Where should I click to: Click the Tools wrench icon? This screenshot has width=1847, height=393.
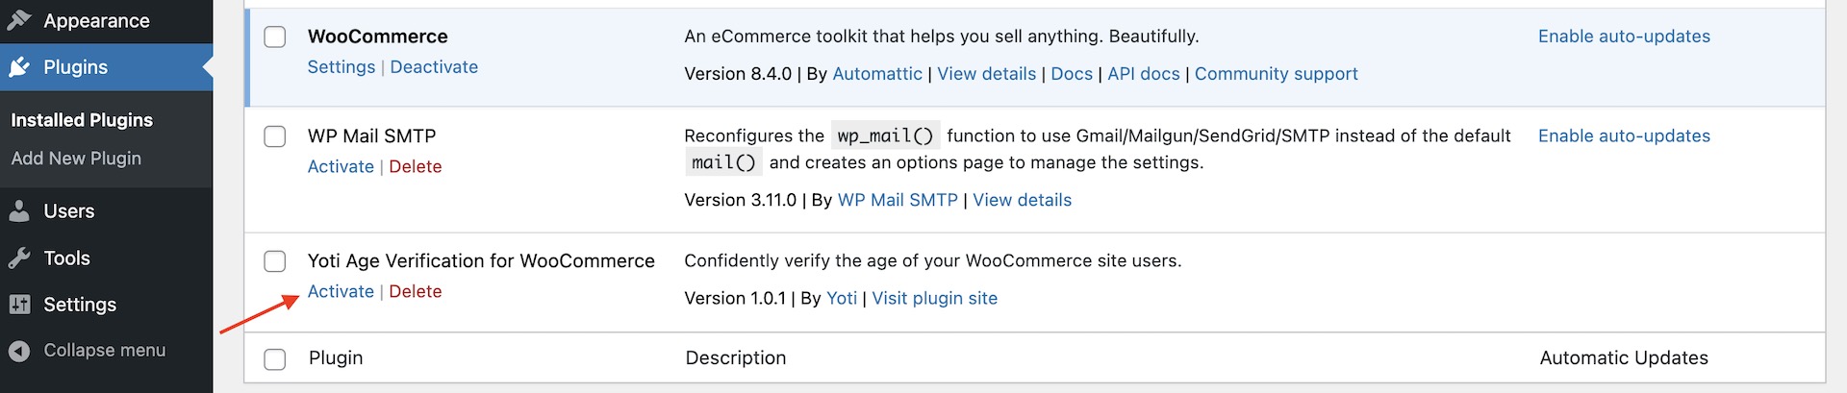click(x=19, y=258)
